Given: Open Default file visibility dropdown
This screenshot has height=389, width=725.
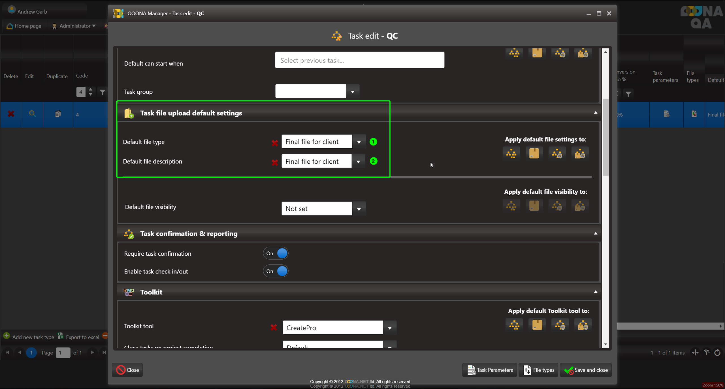Looking at the screenshot, I should (x=359, y=209).
